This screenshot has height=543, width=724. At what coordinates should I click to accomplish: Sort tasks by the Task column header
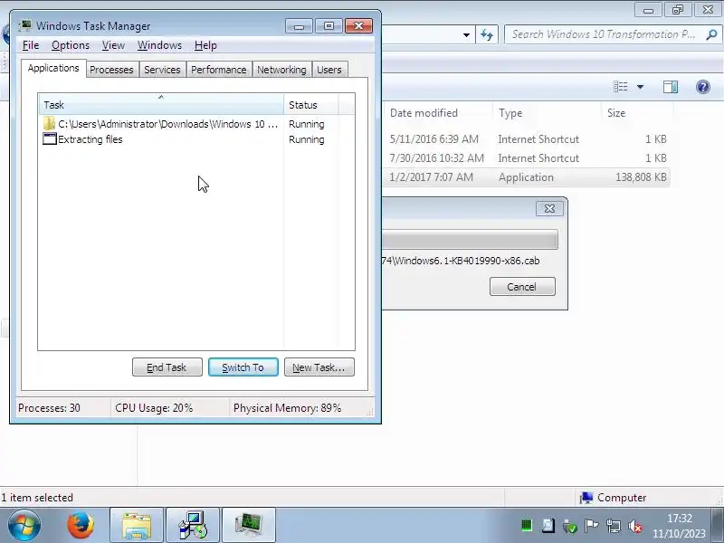point(161,105)
